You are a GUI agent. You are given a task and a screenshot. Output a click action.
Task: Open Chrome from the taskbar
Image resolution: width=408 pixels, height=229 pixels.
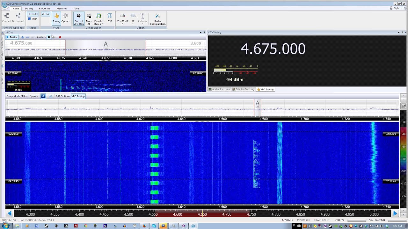85,226
